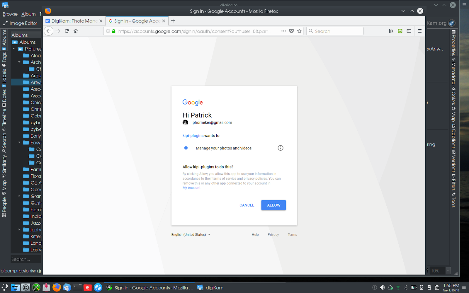Viewport: 469px width, 293px height.
Task: Switch to the Dates sidebar tab
Action: point(4,98)
